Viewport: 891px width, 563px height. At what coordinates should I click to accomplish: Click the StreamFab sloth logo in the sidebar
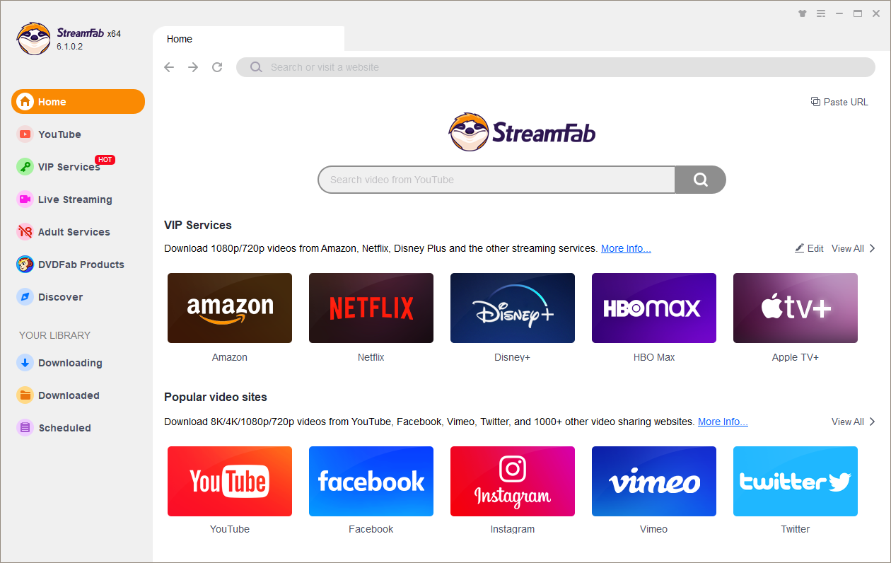(x=33, y=39)
